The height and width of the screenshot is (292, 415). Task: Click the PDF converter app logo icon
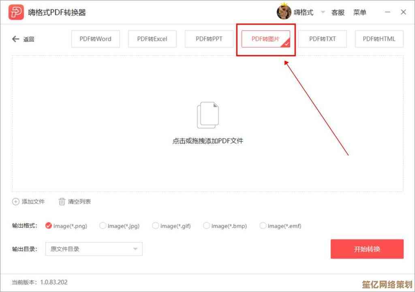tap(16, 12)
